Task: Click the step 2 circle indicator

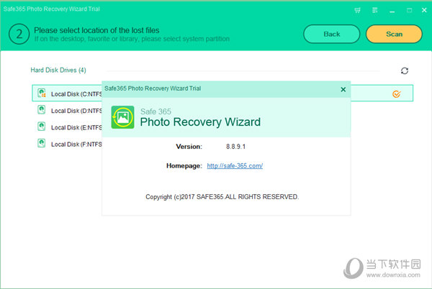Action: [x=19, y=34]
